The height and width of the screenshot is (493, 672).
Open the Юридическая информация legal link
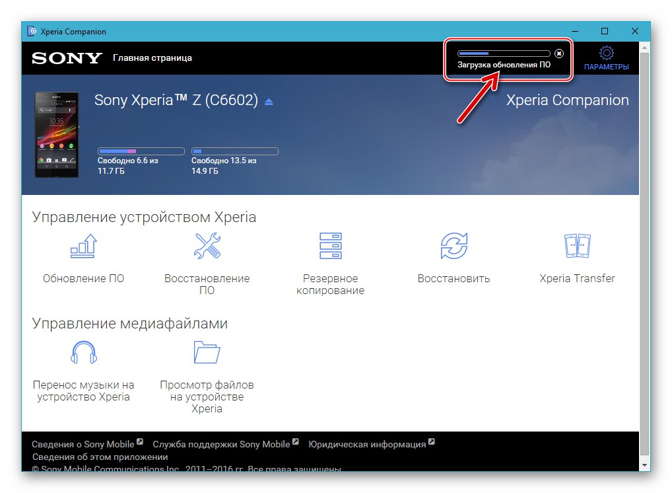tap(367, 443)
